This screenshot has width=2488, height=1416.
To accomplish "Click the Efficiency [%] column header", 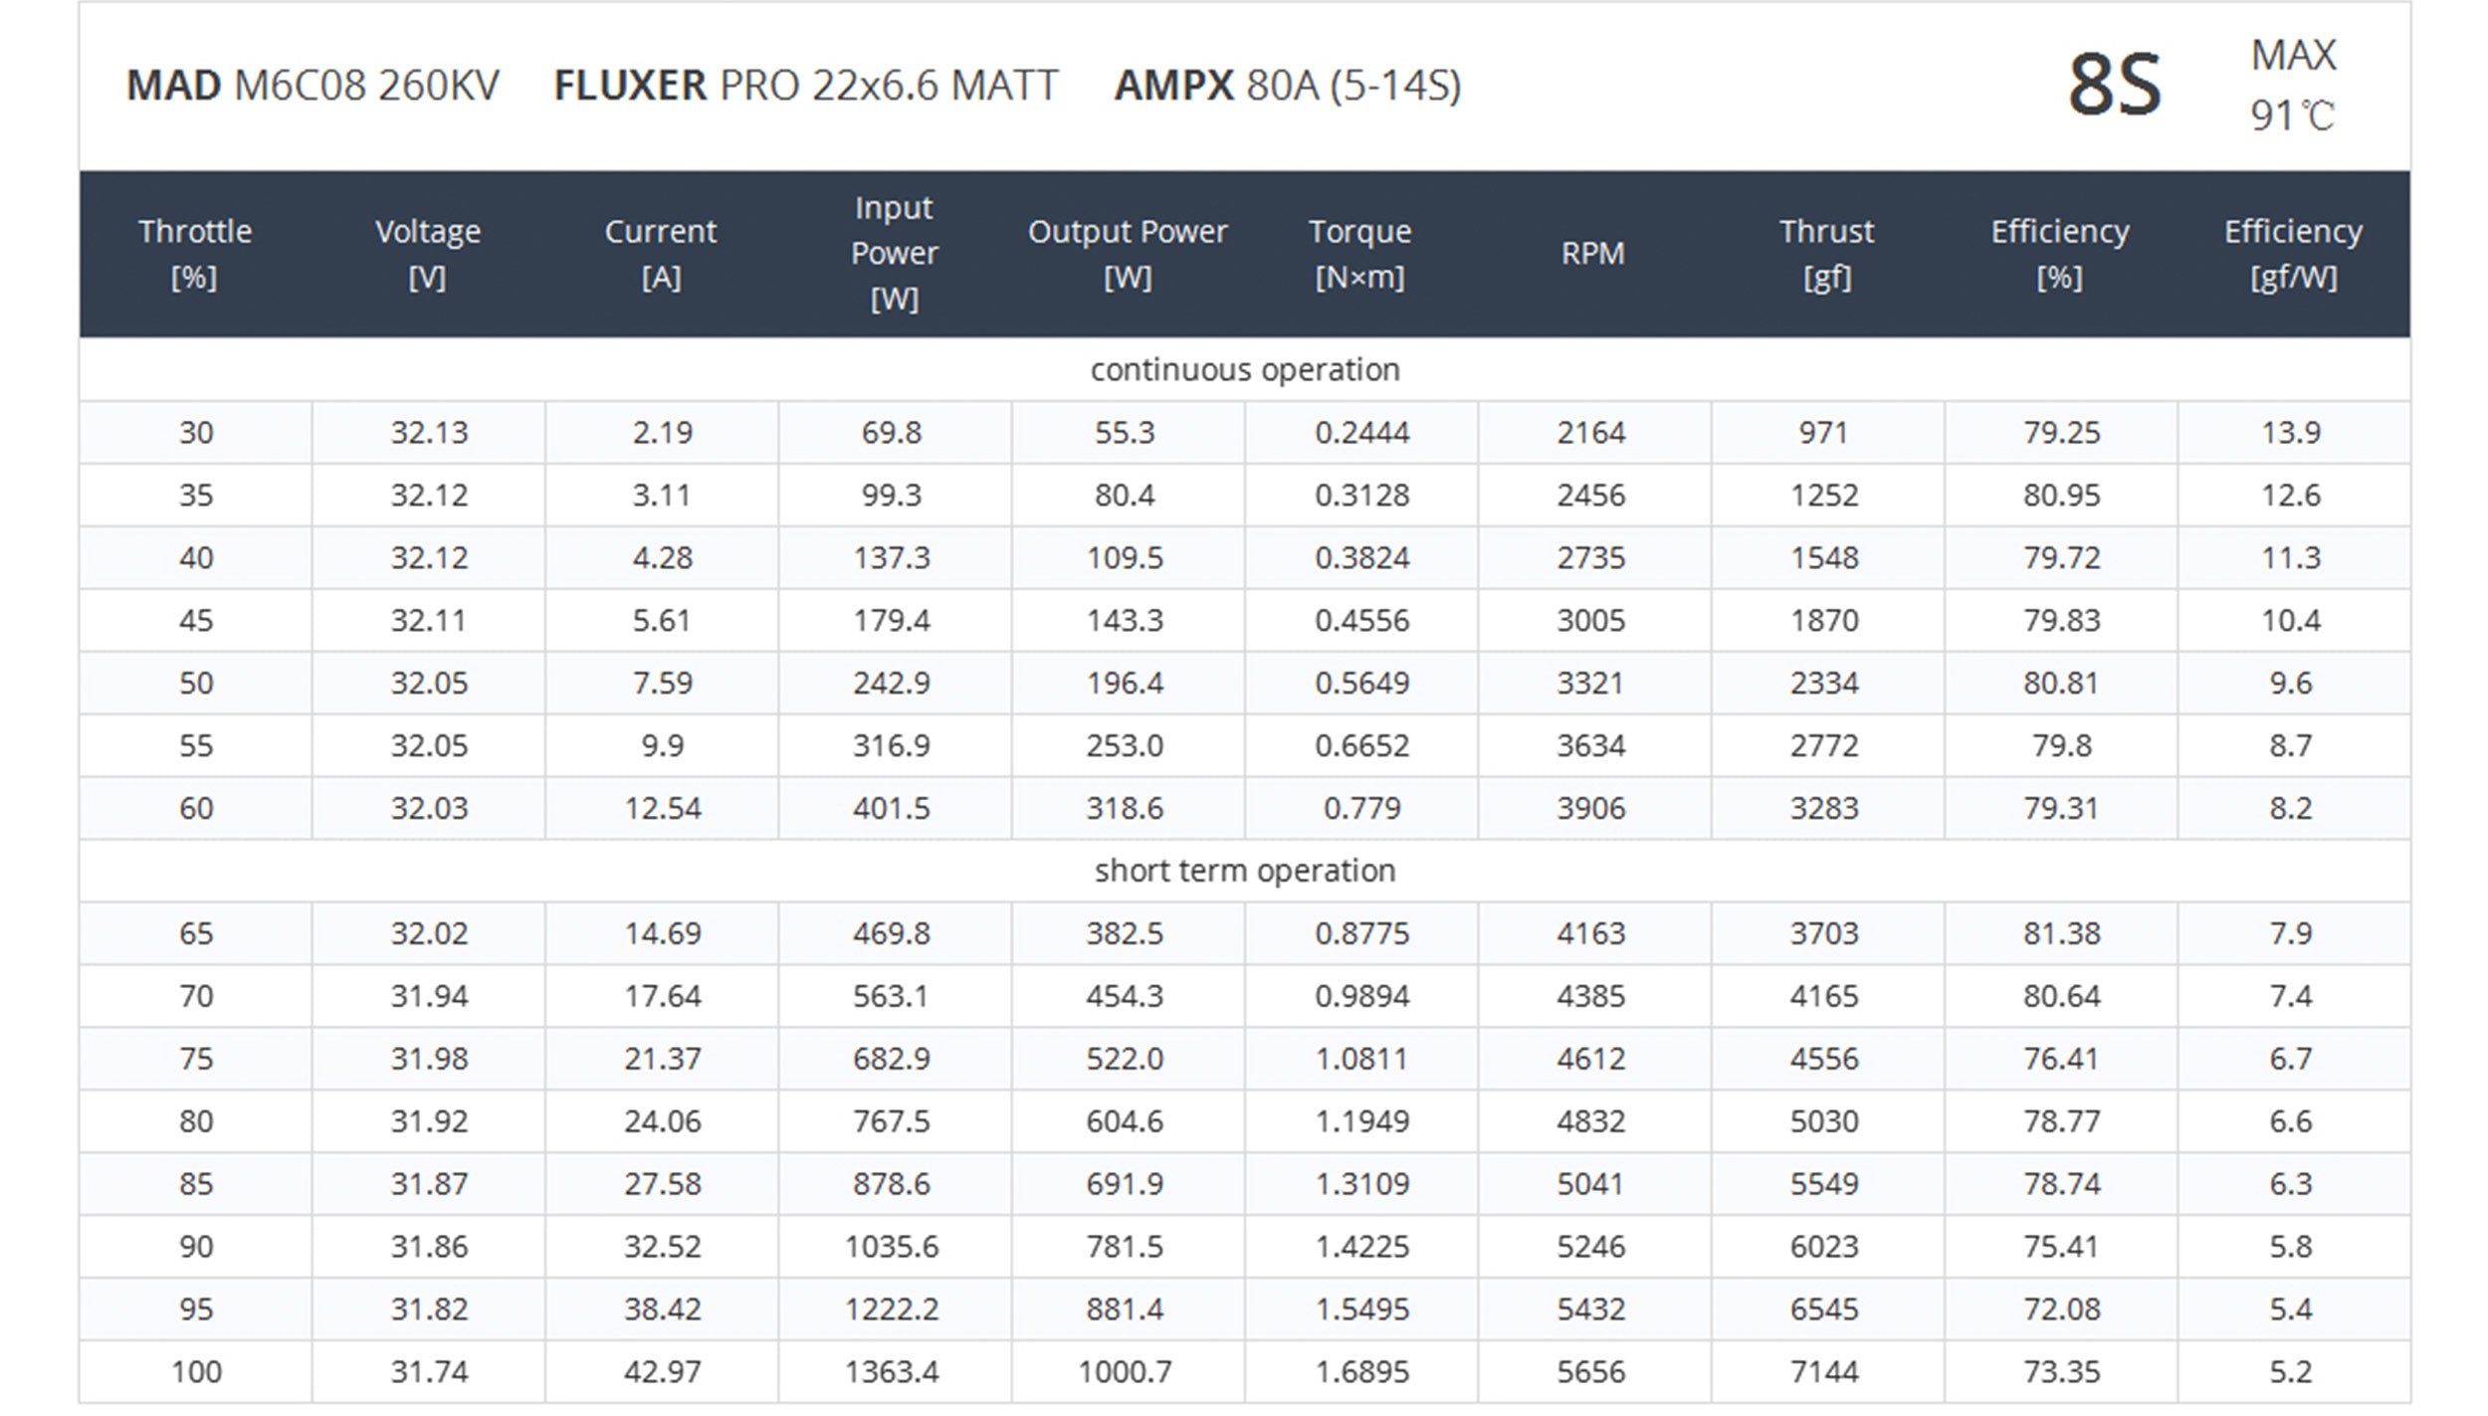I will pos(2059,253).
